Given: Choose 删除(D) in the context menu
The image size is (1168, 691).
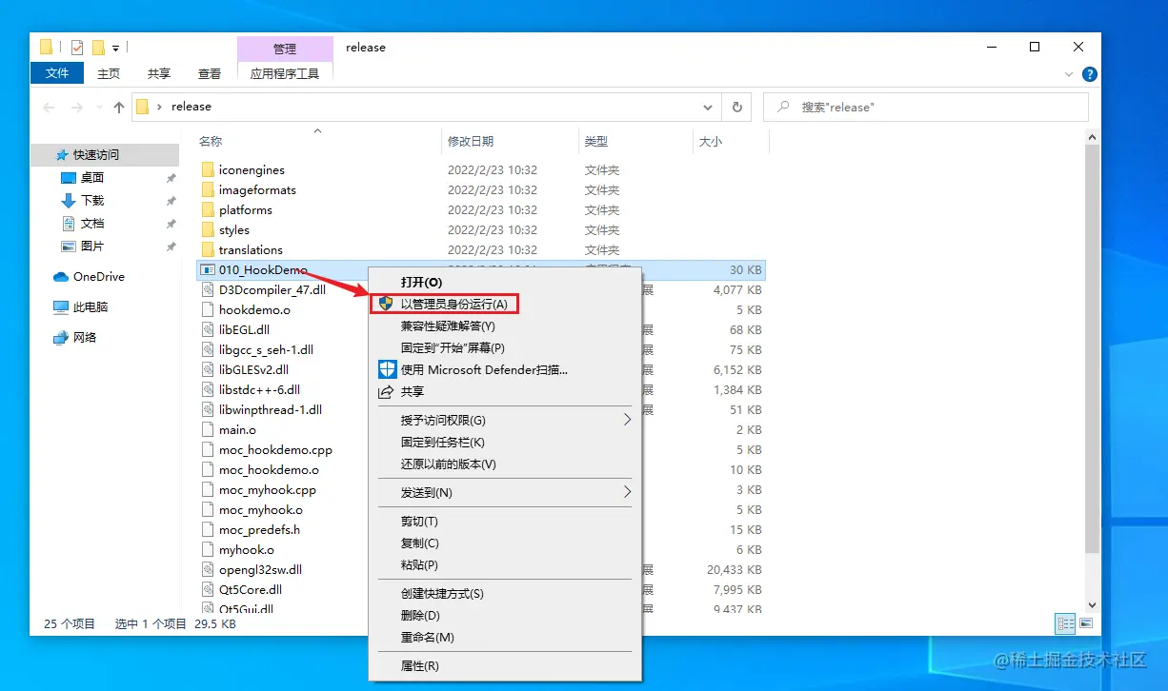Looking at the screenshot, I should [x=505, y=616].
